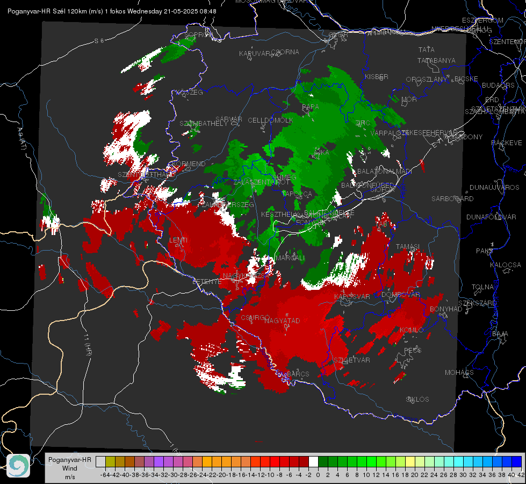The width and height of the screenshot is (526, 484).
Task: Click the radar title text with timestamp
Action: click(x=112, y=11)
